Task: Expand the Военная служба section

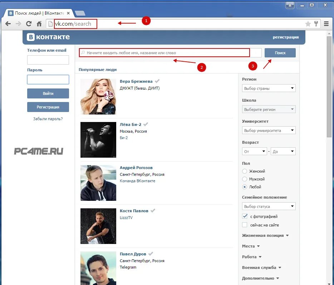Action: tap(261, 268)
